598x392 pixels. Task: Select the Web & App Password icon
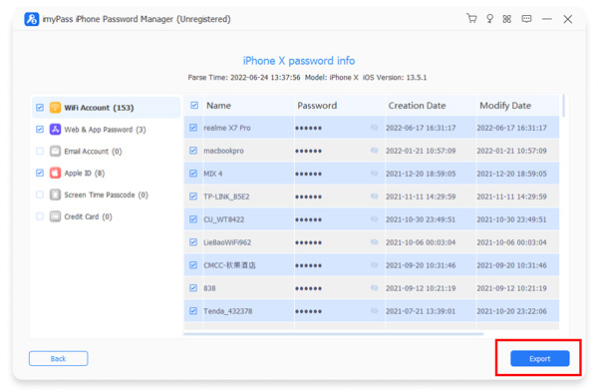coord(55,130)
